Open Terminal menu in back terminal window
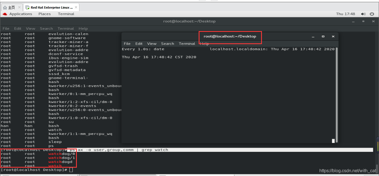Viewport: 379px width, 176px height. (66, 28)
